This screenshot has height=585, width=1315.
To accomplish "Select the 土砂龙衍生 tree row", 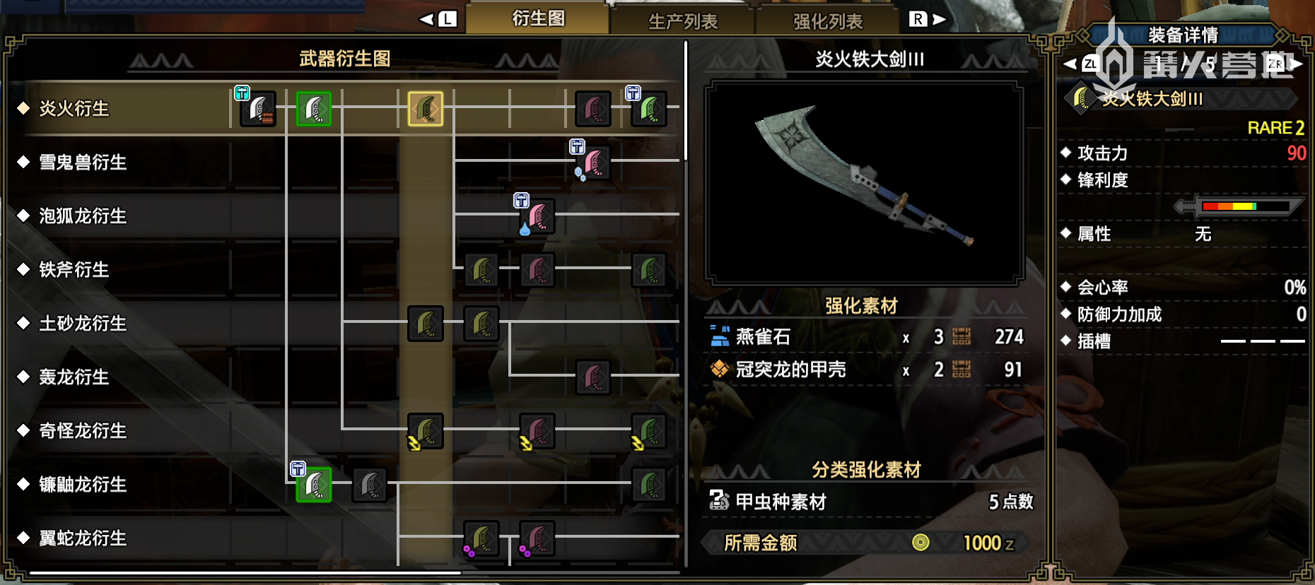I will coord(344,324).
